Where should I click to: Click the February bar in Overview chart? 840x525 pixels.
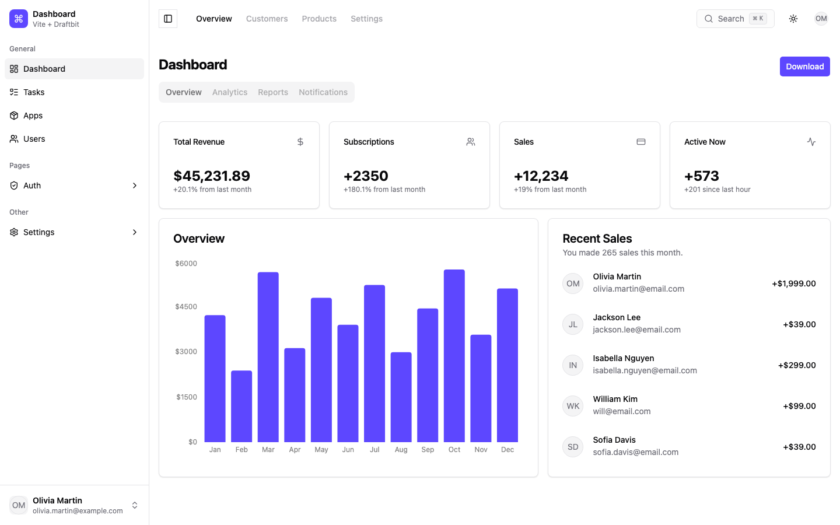(x=242, y=406)
